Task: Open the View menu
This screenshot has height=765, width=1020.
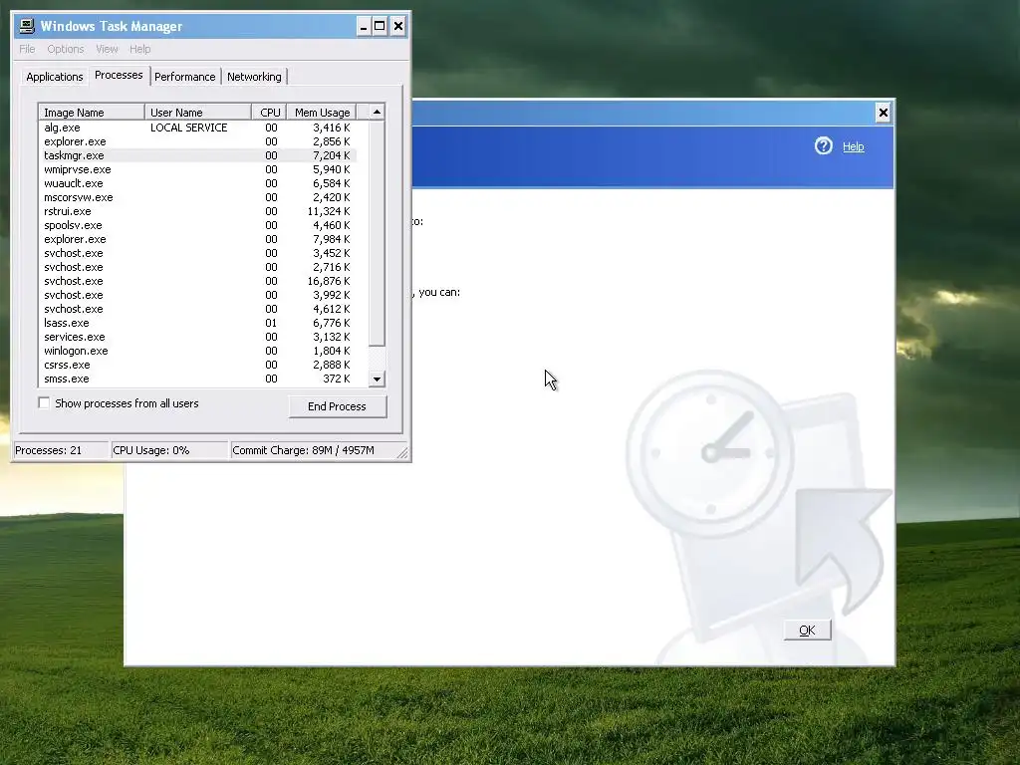Action: click(107, 49)
